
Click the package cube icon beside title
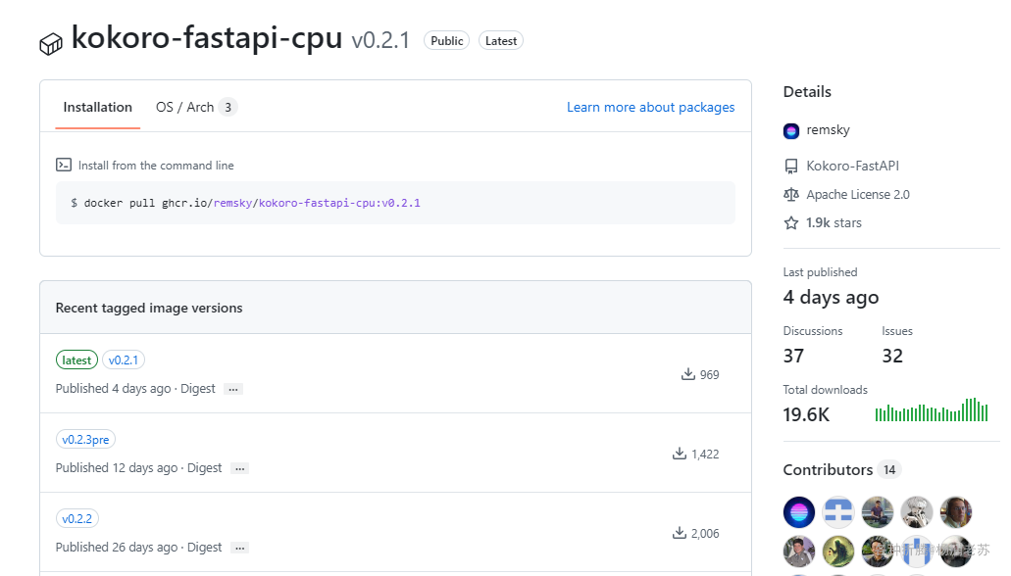(x=51, y=44)
